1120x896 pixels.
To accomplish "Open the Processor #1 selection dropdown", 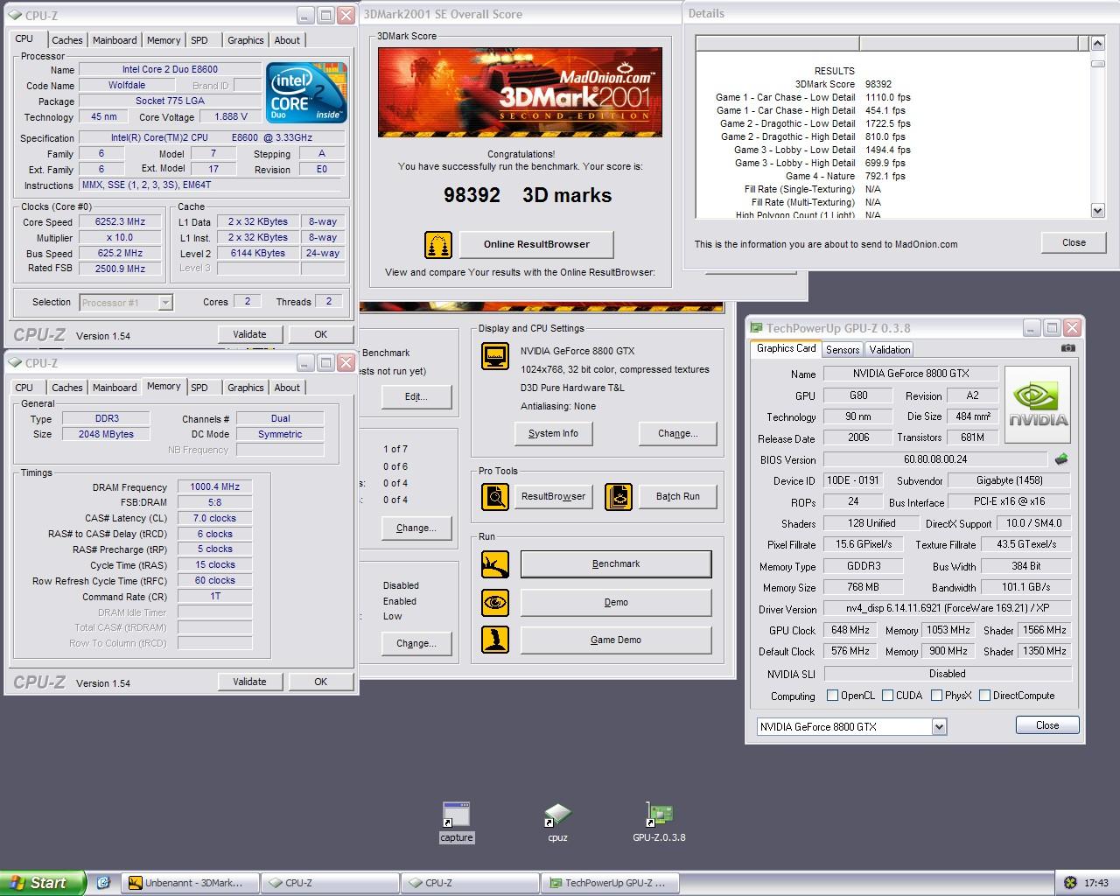I will point(165,302).
